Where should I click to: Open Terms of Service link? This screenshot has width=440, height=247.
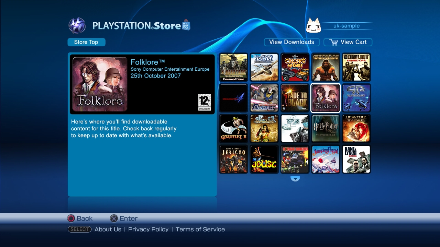coord(200,230)
